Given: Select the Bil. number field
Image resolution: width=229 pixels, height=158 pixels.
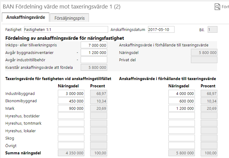Looking at the screenshot, I should click(213, 29).
